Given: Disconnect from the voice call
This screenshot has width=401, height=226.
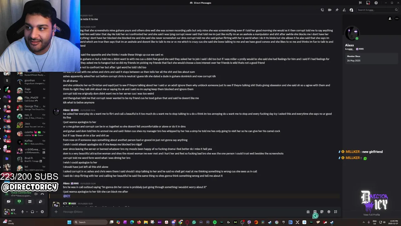Looking at the screenshot, I should pyautogui.click(x=42, y=194).
